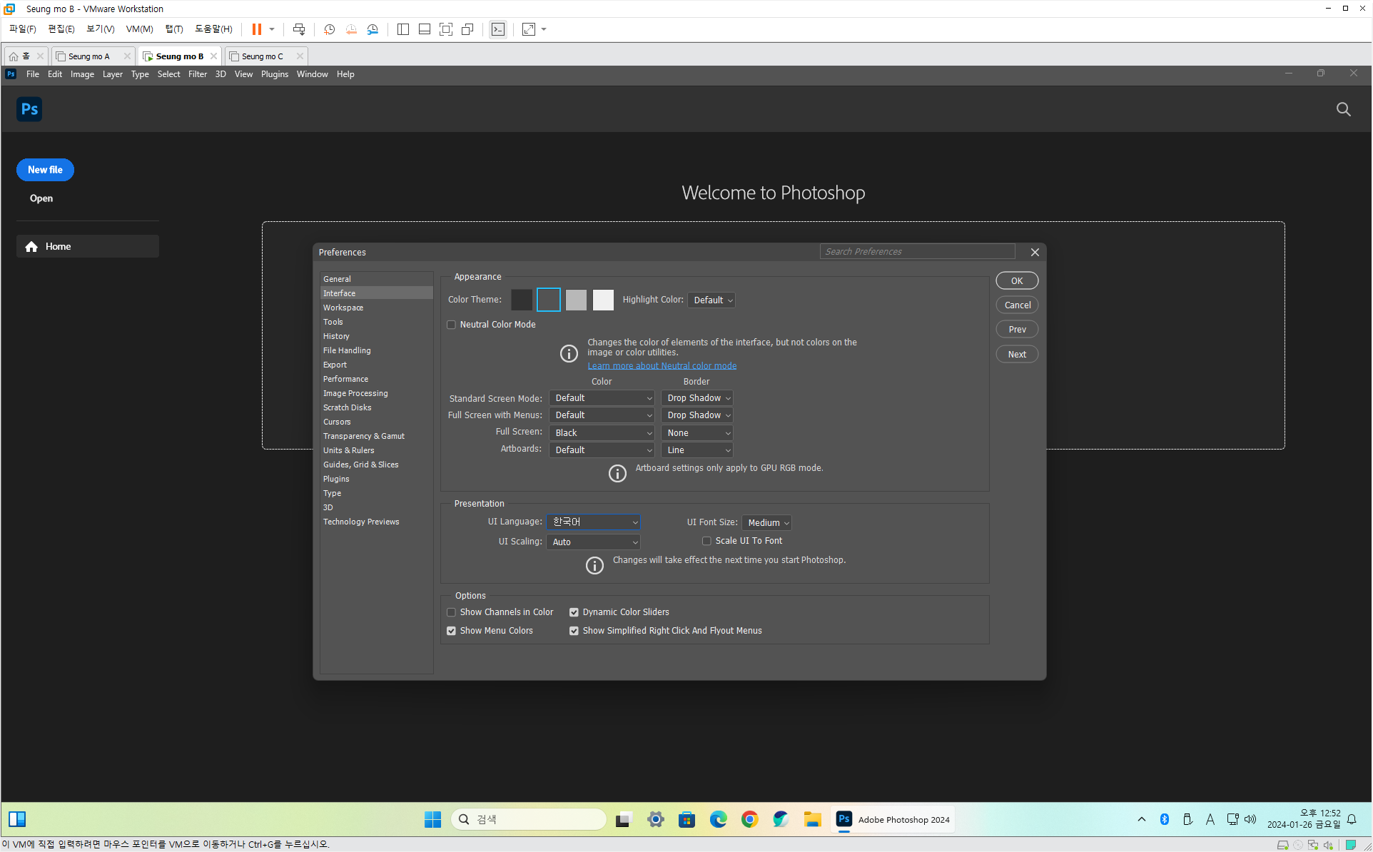The image size is (1373, 852).
Task: Click the OK button in Preferences
Action: 1016,280
